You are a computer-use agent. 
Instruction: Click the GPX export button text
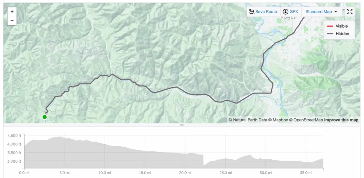click(x=294, y=12)
